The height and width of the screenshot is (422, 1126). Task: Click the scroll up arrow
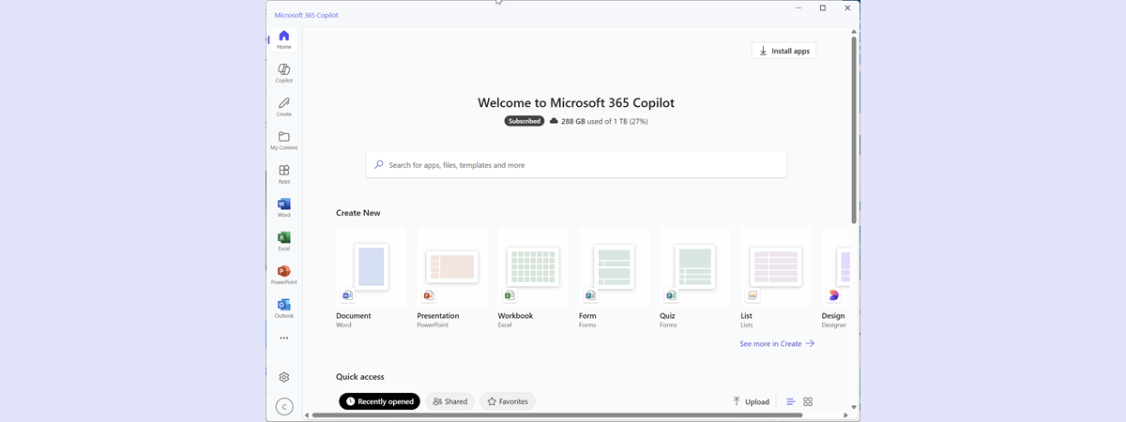(x=854, y=31)
